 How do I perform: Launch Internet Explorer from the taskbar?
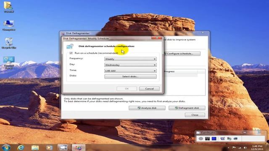click(21, 147)
